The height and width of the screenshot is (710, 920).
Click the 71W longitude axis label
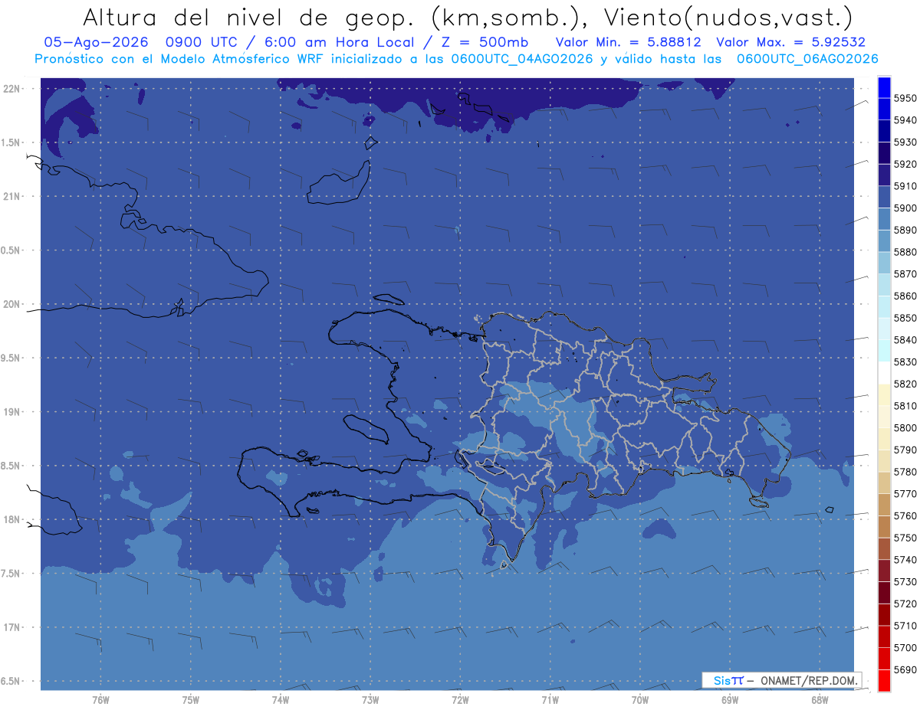(x=550, y=699)
